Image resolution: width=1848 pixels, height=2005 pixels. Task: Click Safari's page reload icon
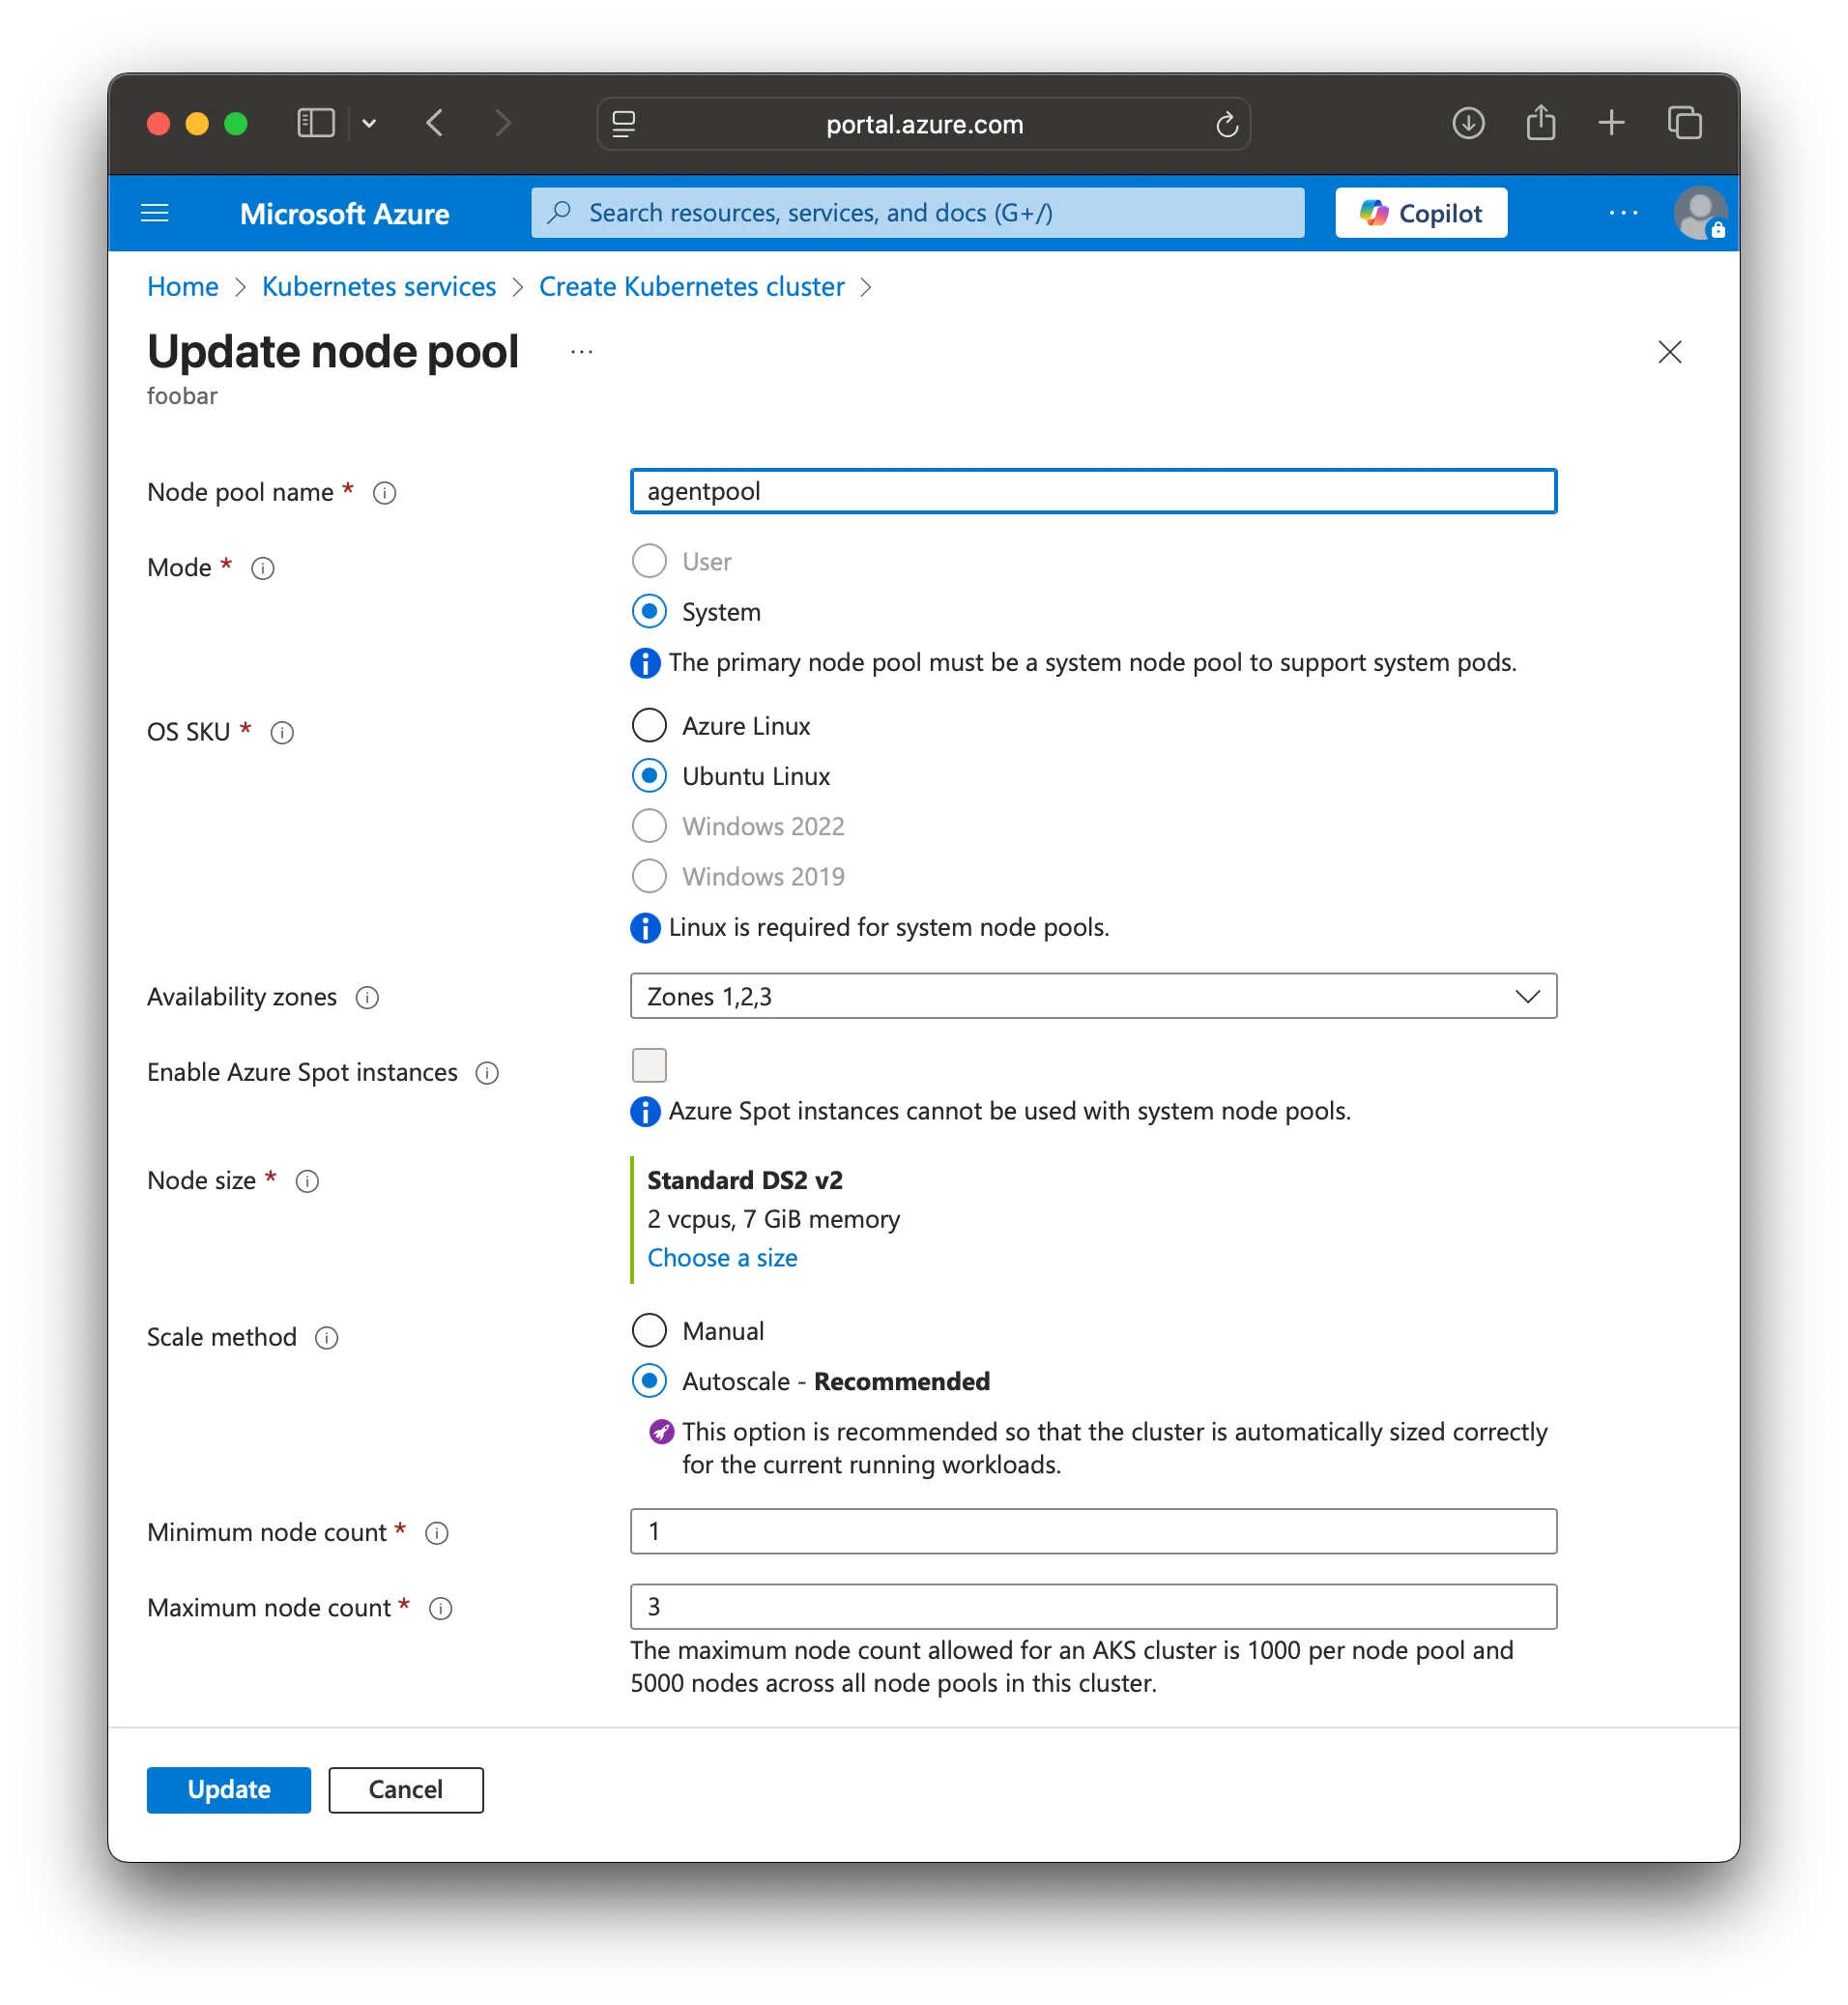[x=1226, y=125]
